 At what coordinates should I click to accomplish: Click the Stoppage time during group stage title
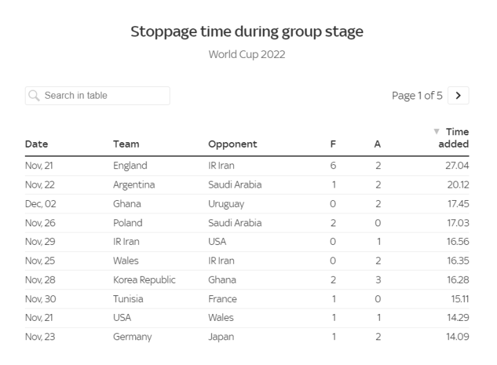click(247, 32)
